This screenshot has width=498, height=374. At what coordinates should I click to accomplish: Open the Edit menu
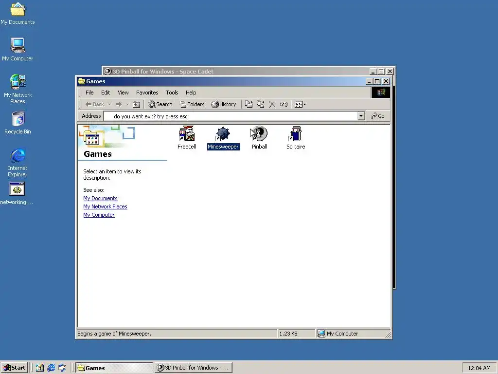coord(106,93)
